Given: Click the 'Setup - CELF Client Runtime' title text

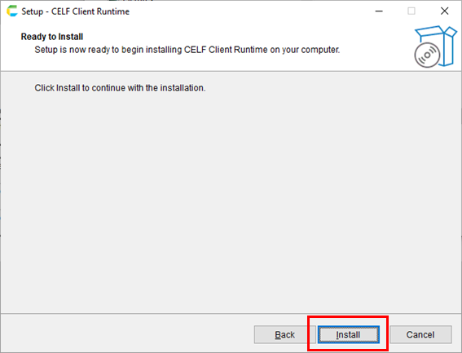Looking at the screenshot, I should pyautogui.click(x=76, y=11).
